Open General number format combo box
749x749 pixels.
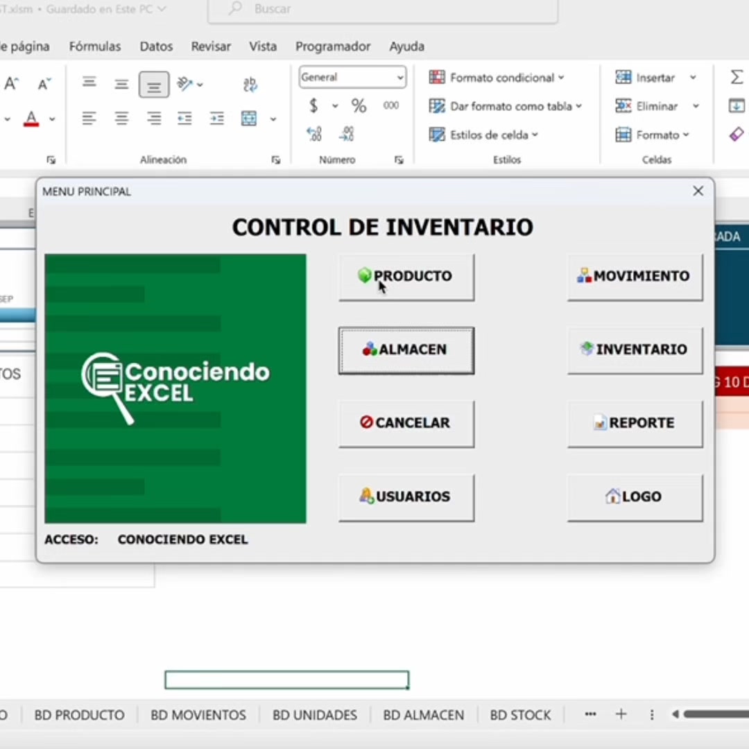[x=352, y=77]
